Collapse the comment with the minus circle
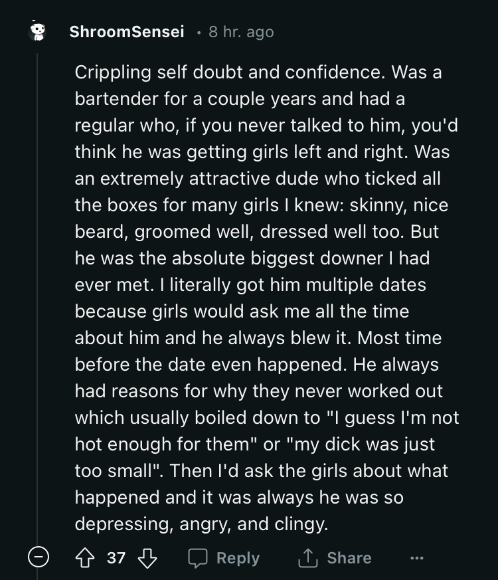 pos(39,557)
